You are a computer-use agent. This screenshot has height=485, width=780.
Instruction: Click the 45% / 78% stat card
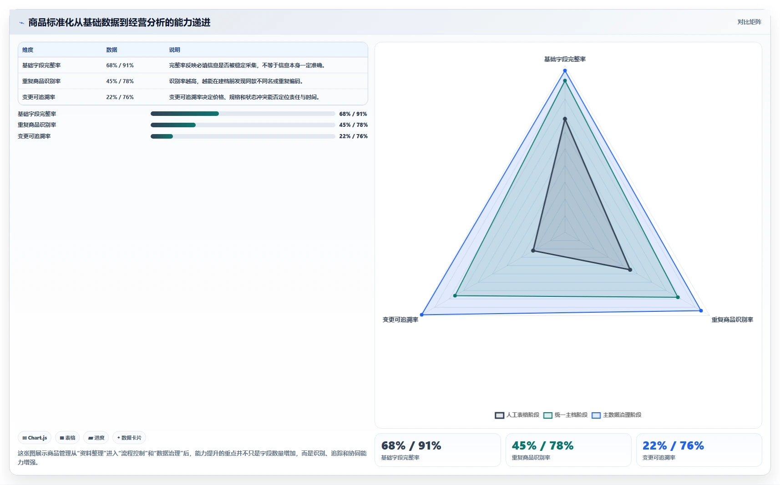coord(568,450)
